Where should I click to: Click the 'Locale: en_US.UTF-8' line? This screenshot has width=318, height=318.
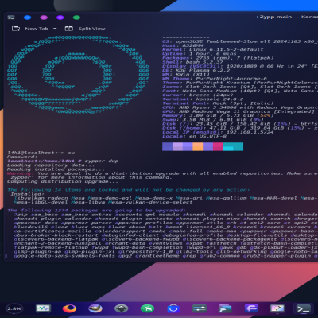click(x=194, y=136)
